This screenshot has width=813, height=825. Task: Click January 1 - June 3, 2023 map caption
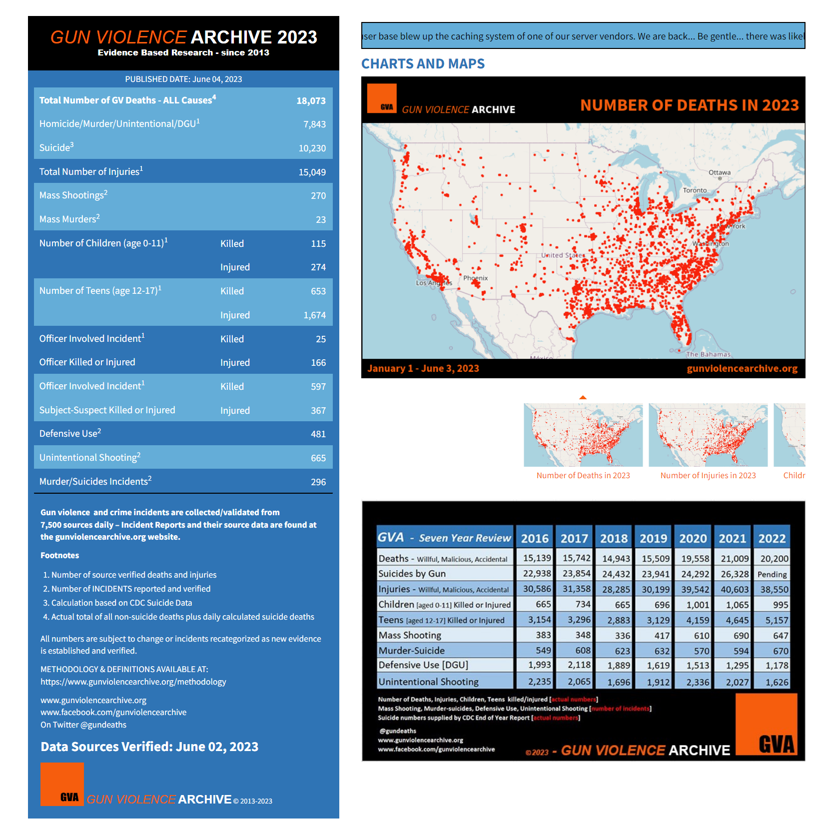point(423,368)
